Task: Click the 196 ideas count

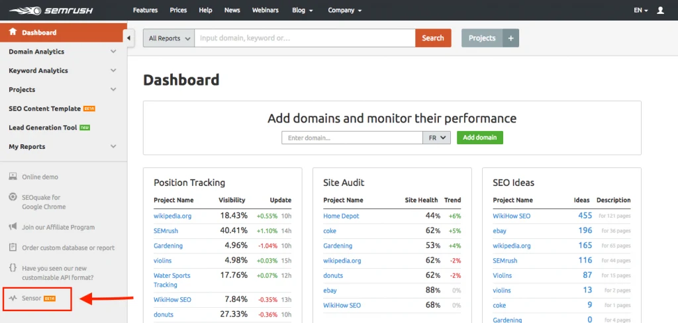Action: (585, 230)
